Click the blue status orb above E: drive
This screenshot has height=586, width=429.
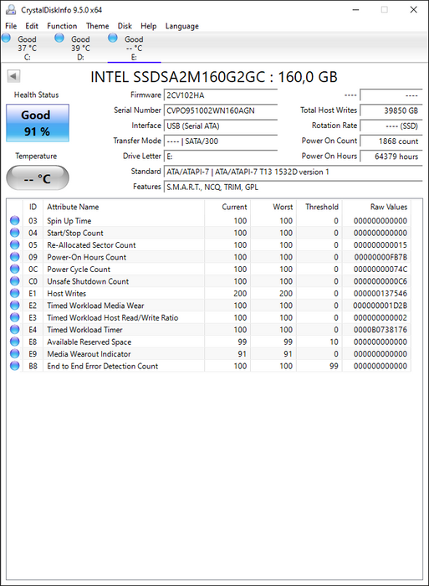(x=113, y=38)
